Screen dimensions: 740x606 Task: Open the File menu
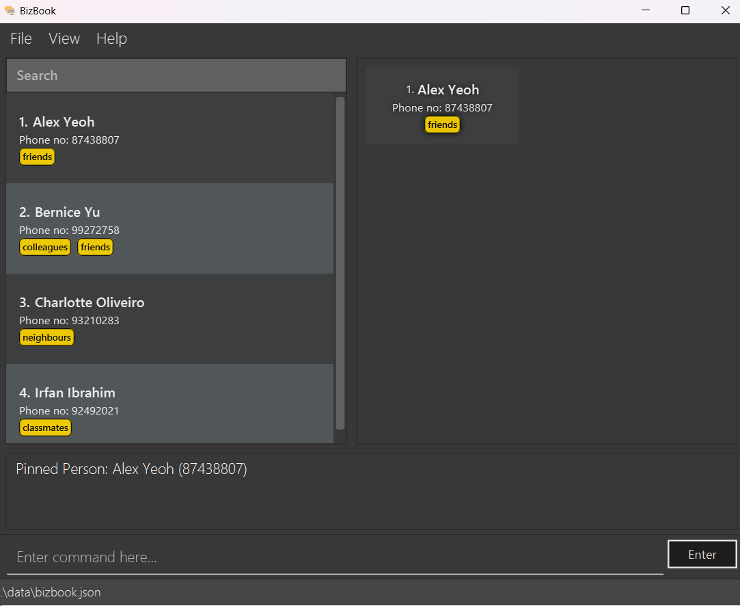coord(21,39)
